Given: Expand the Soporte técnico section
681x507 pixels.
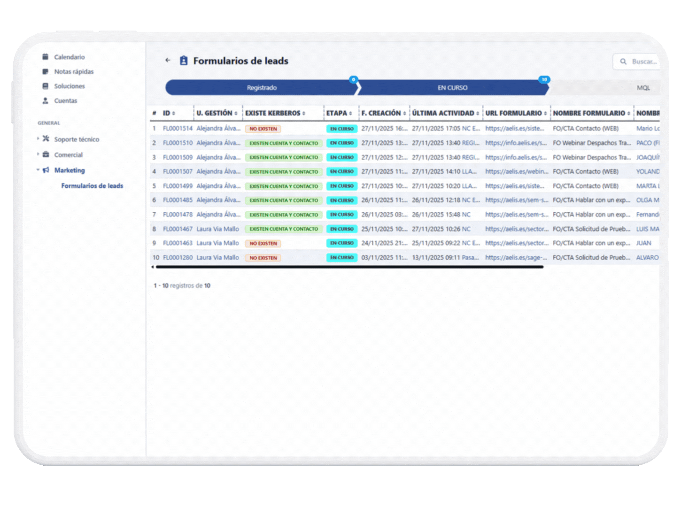Looking at the screenshot, I should tap(38, 139).
